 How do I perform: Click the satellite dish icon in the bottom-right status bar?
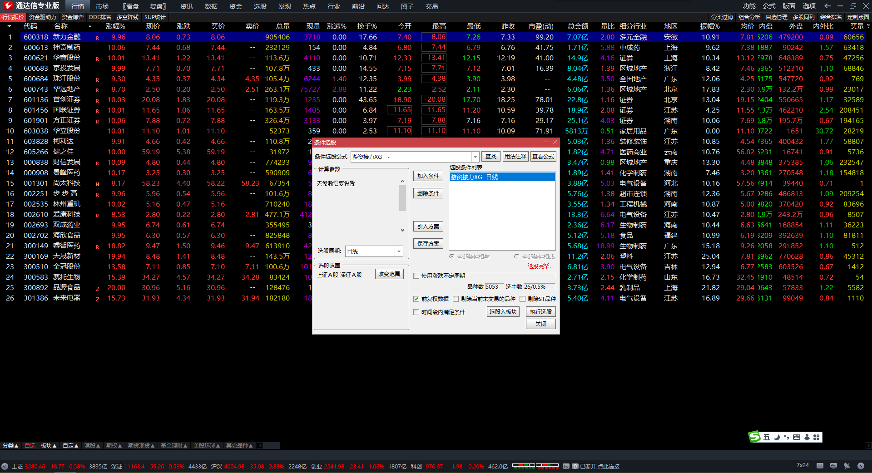click(847, 466)
